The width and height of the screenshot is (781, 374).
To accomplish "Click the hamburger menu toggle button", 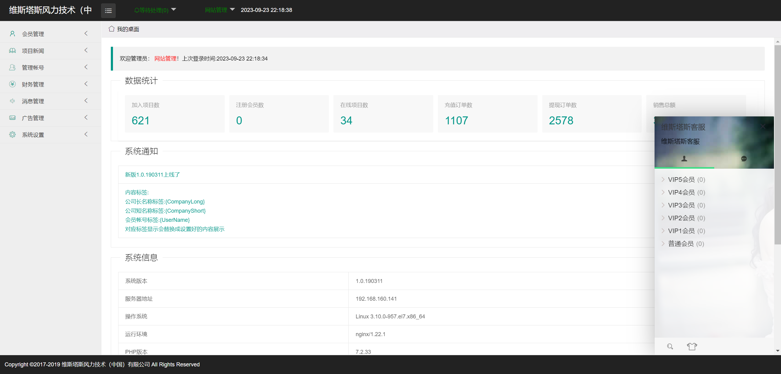I will click(108, 11).
